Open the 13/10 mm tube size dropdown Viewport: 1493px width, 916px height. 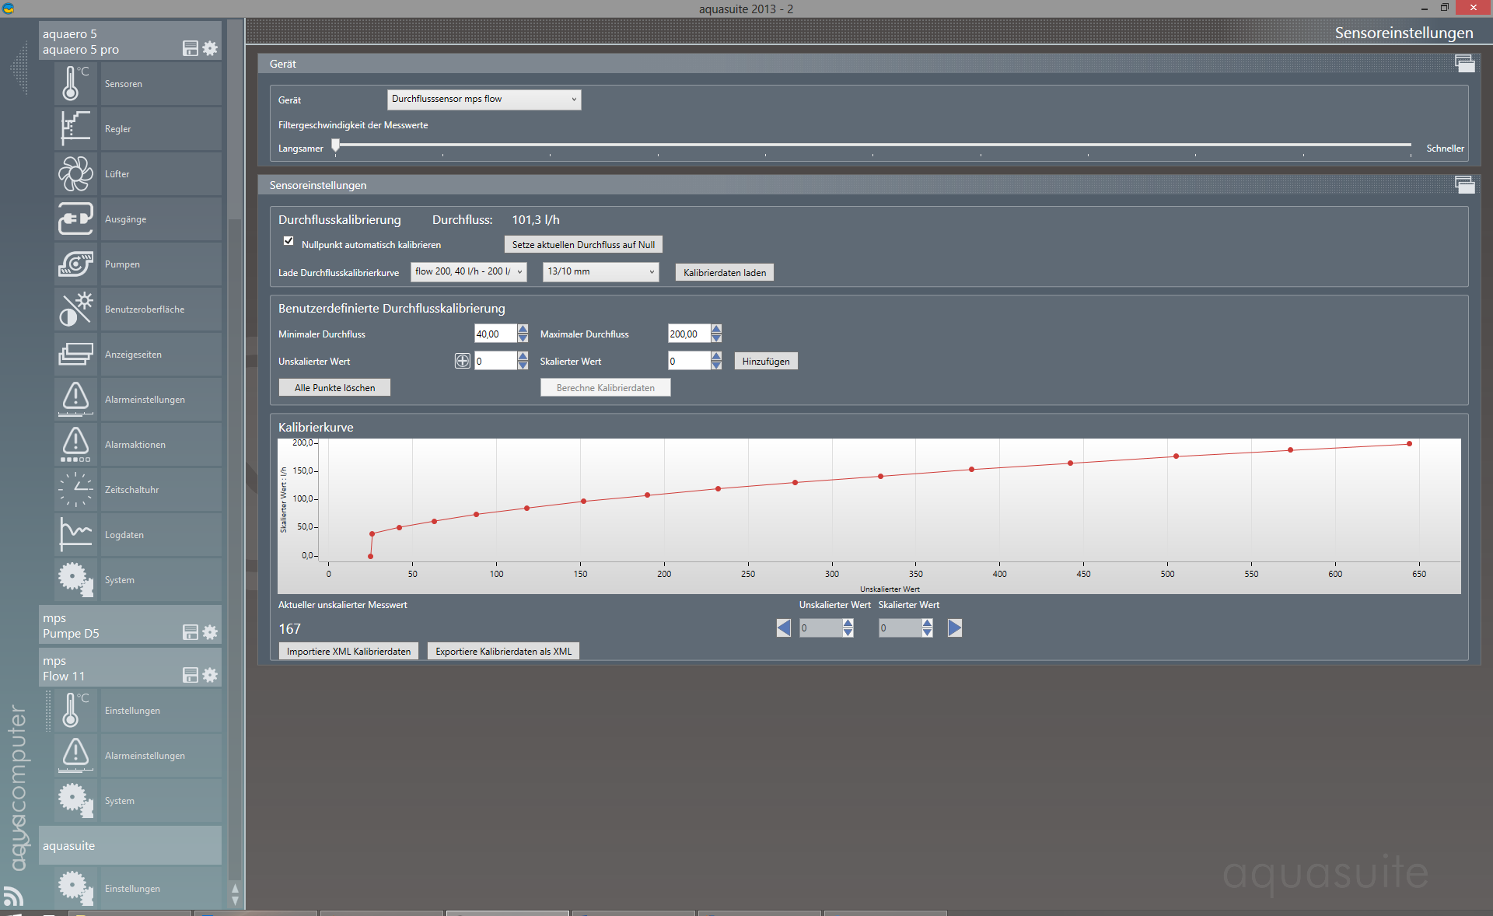click(x=600, y=271)
